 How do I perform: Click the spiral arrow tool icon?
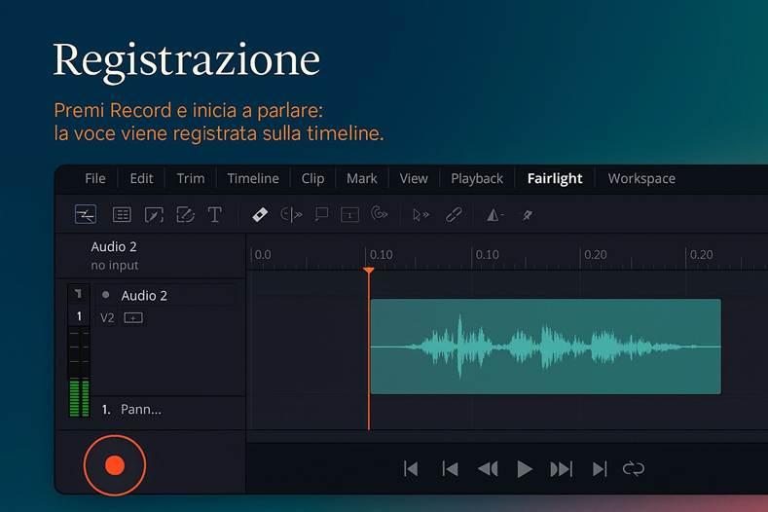click(380, 213)
